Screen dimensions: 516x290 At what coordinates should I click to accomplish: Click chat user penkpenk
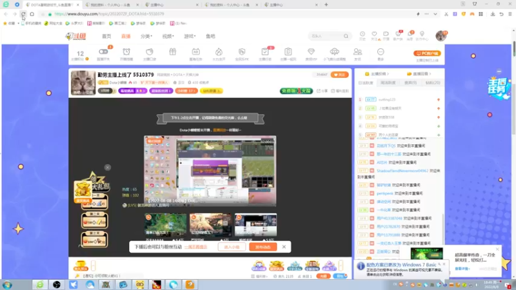385,193
